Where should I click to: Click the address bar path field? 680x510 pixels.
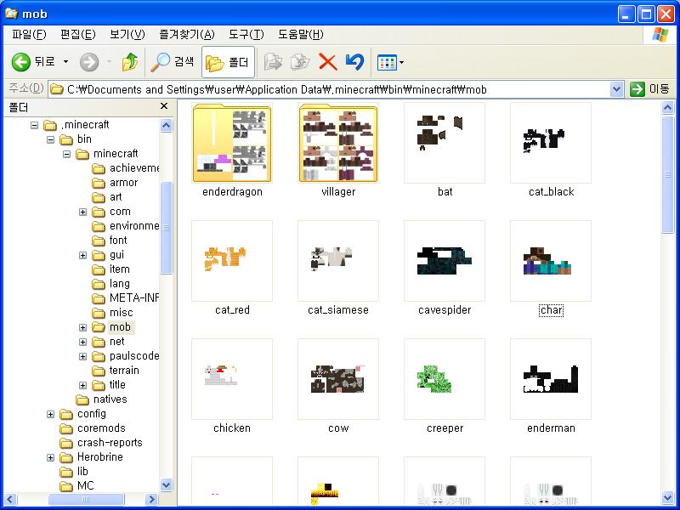pyautogui.click(x=330, y=89)
